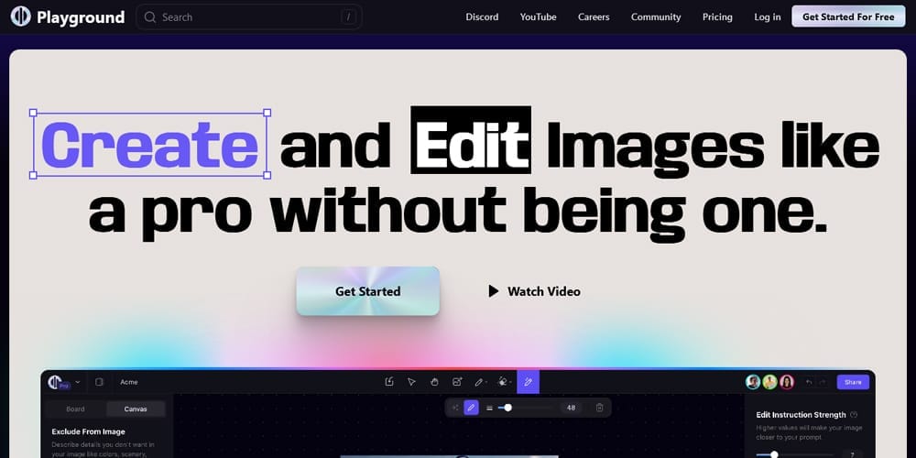Click the pink-ringed collaborator avatar
This screenshot has height=458, width=916.
[787, 382]
